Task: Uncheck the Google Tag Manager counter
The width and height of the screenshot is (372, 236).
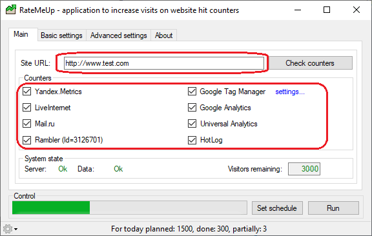Action: point(192,92)
